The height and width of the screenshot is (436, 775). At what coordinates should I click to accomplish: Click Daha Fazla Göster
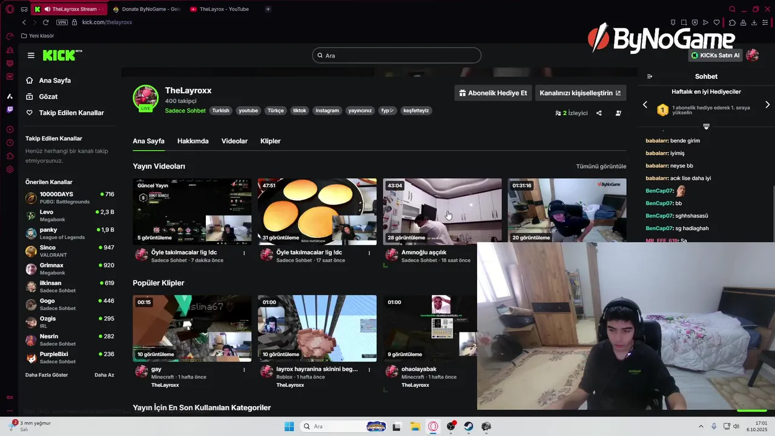47,375
